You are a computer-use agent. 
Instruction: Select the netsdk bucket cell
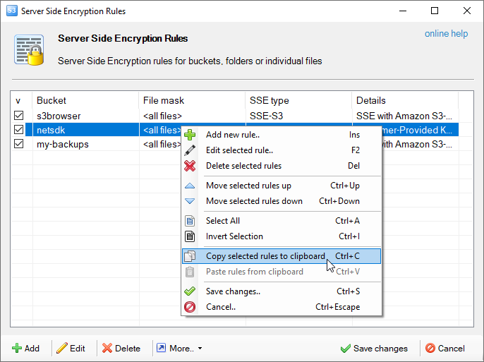click(85, 130)
